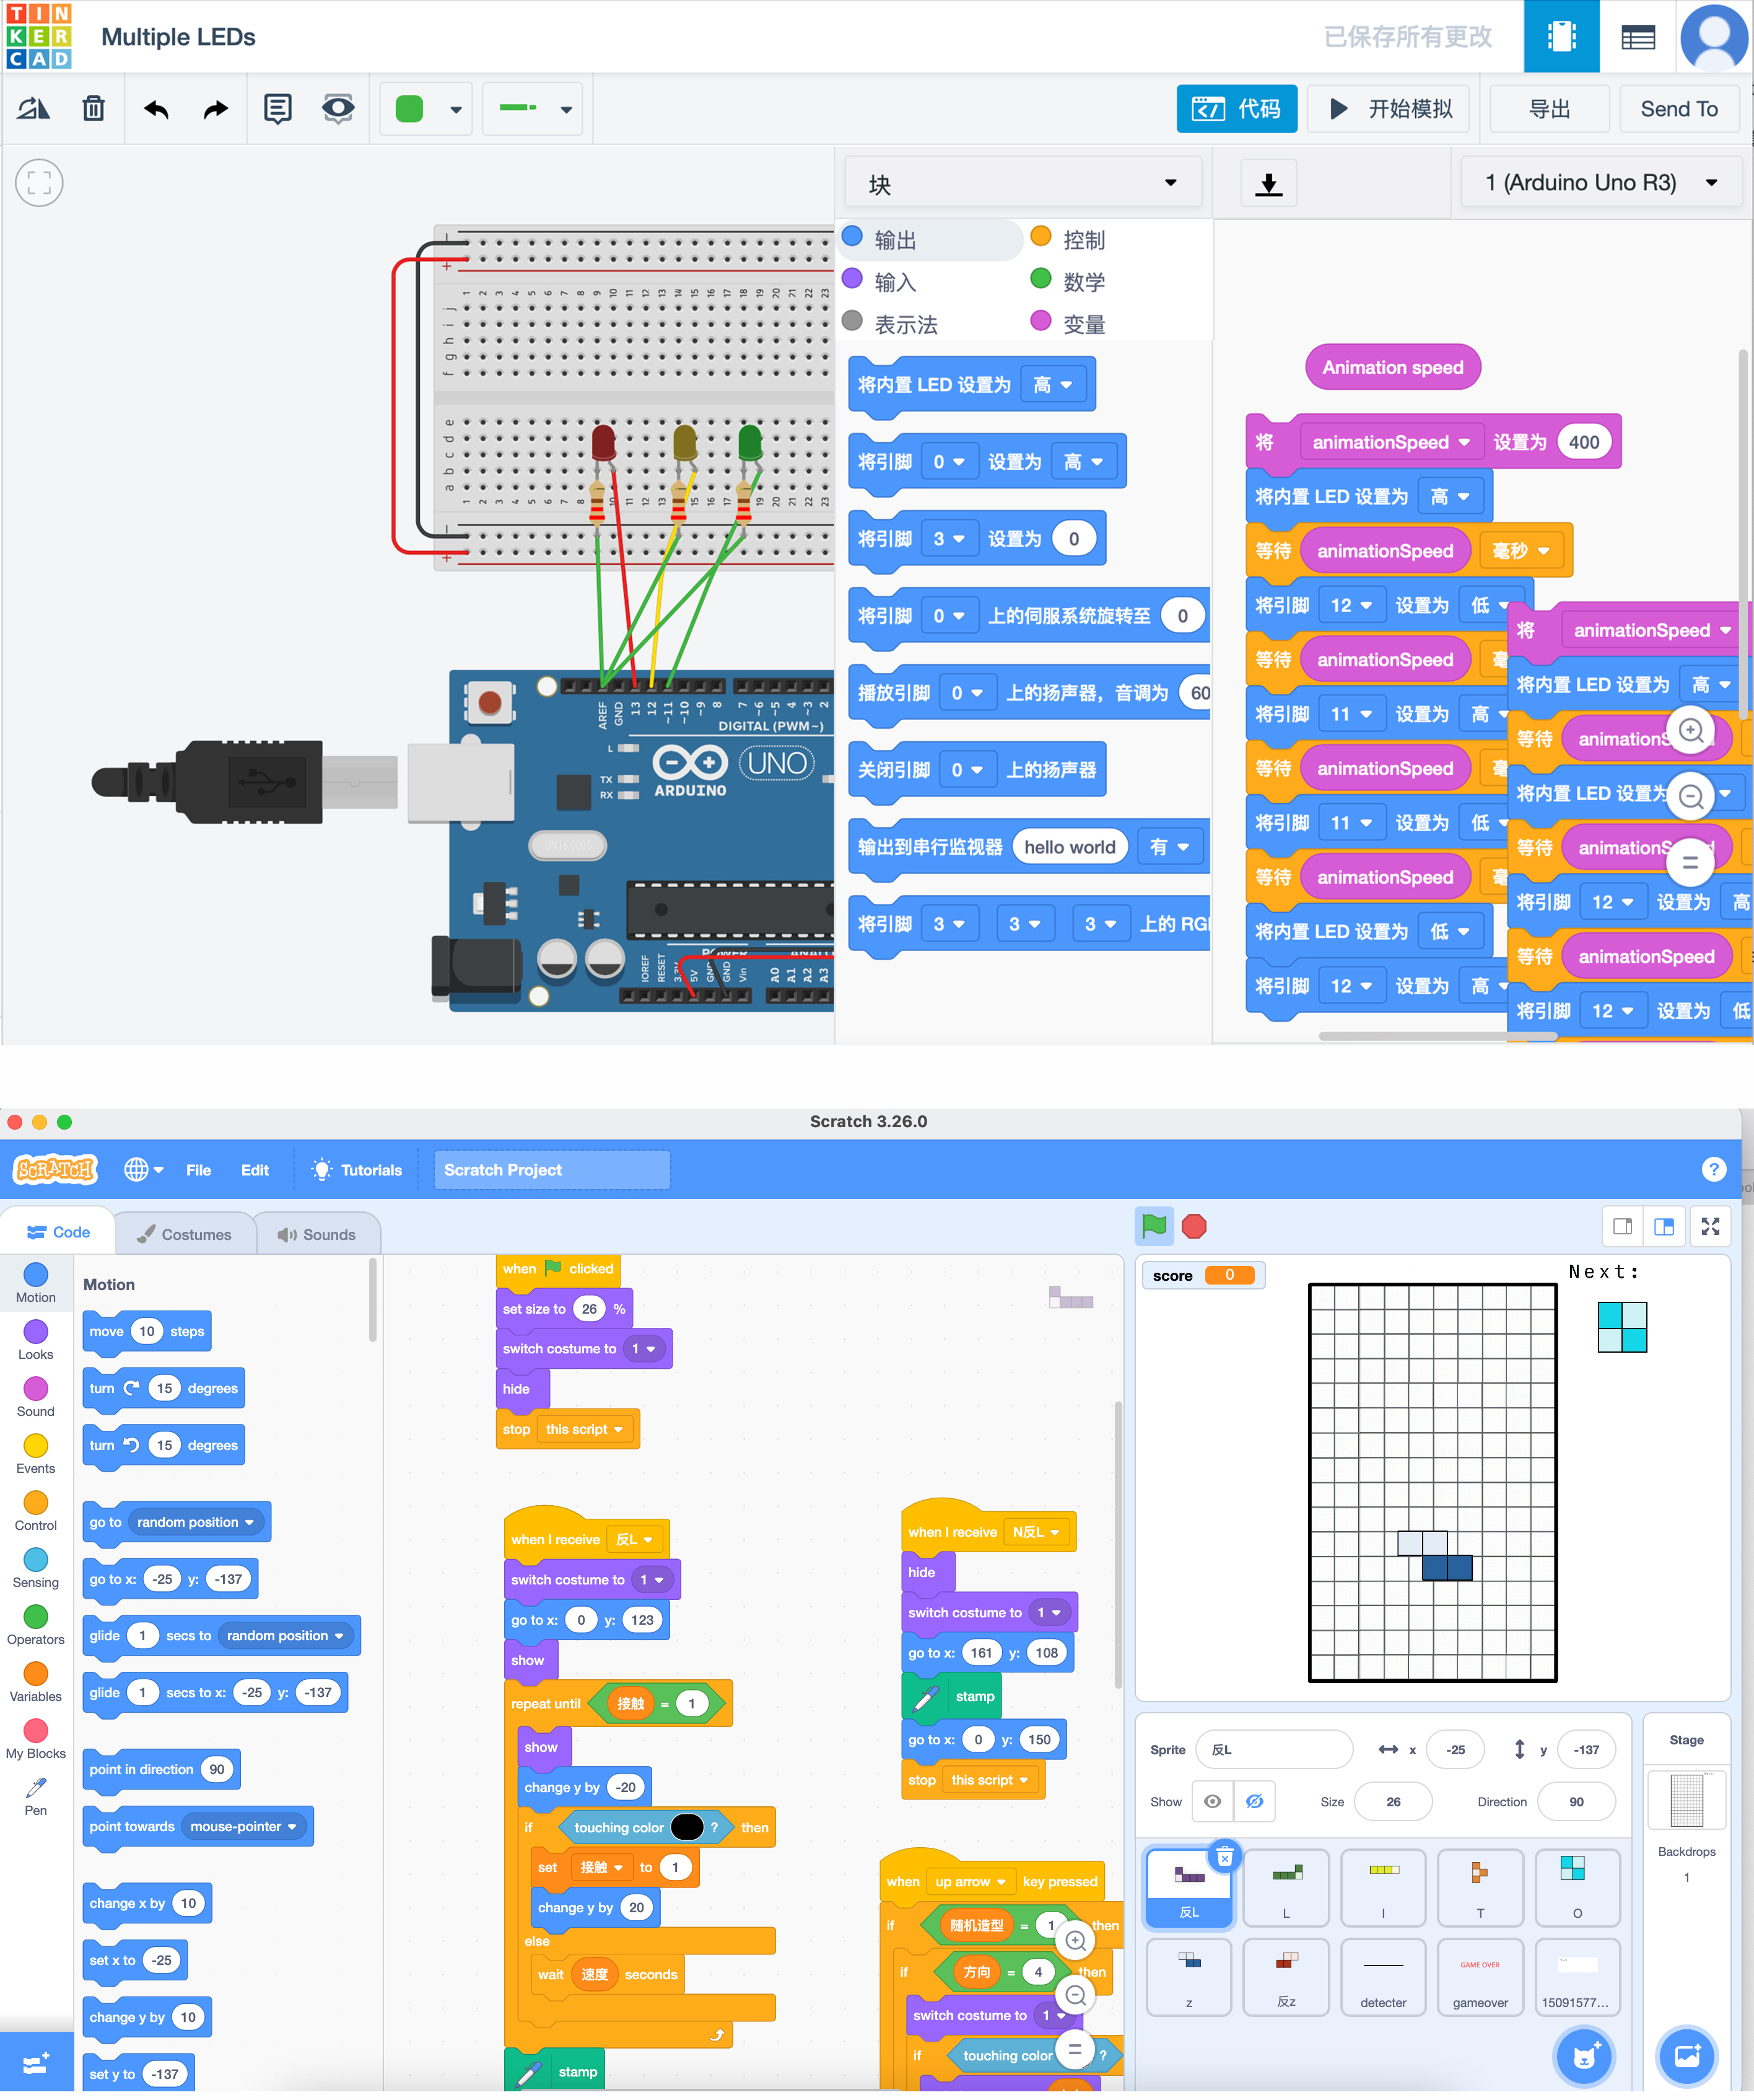
Task: Click the Choose a Sprite cat button
Action: (1584, 2056)
